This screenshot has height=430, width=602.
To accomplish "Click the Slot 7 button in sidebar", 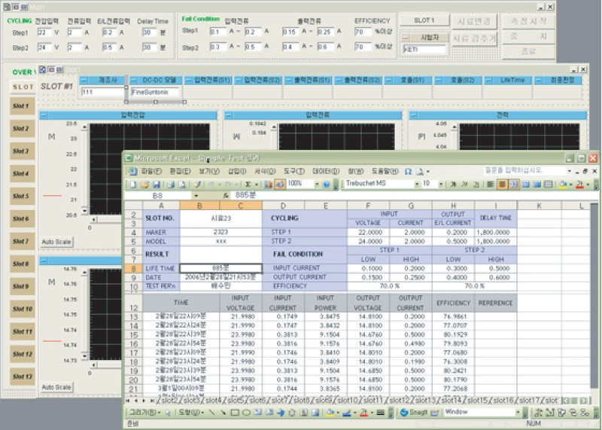I will click(x=21, y=242).
